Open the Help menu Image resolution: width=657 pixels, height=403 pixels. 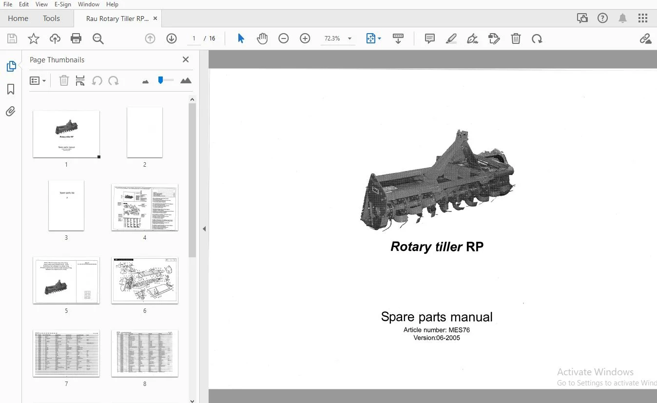112,4
